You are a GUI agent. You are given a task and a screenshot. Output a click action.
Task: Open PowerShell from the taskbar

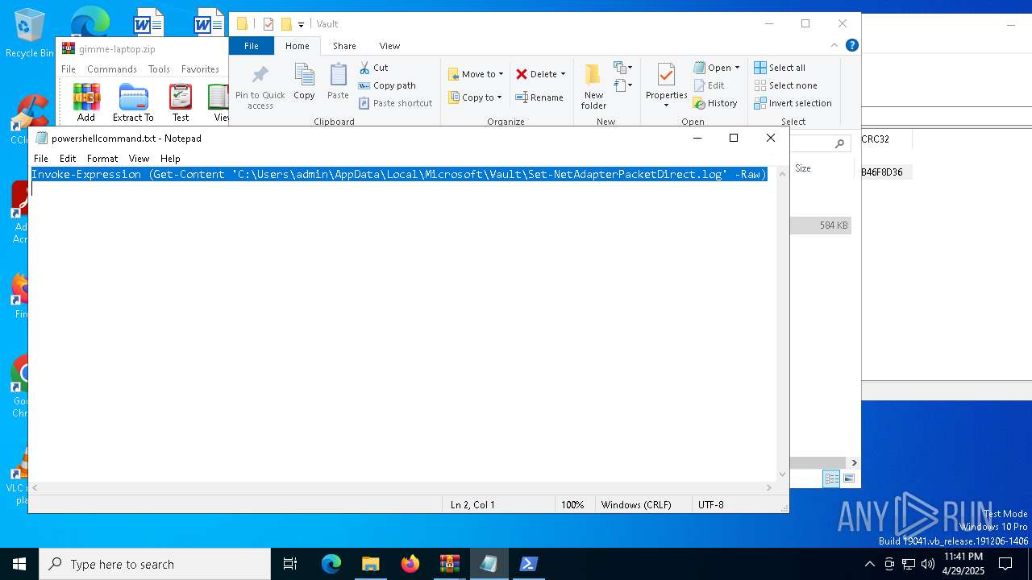click(529, 564)
